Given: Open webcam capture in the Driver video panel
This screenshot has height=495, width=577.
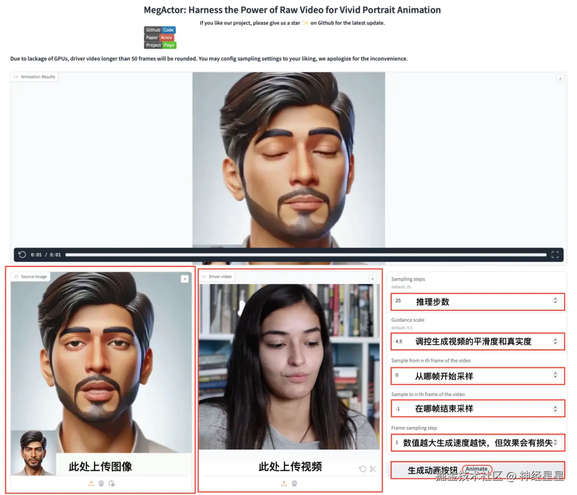Looking at the screenshot, I should pyautogui.click(x=295, y=483).
